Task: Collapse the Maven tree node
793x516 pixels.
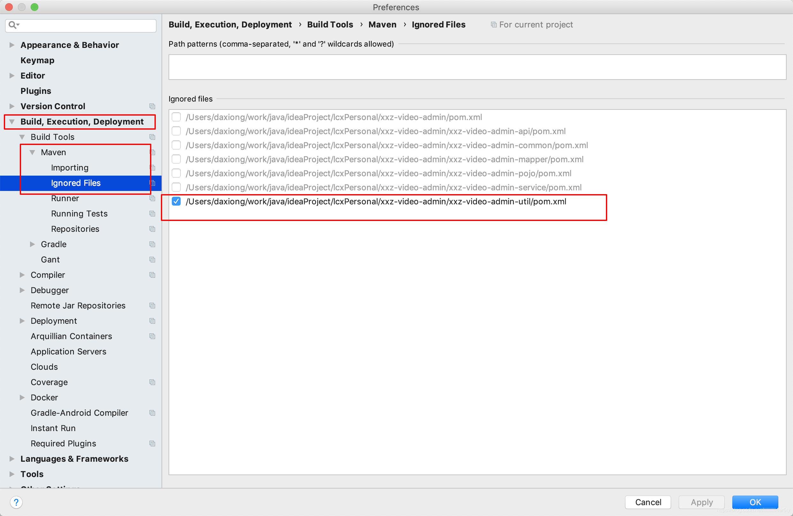Action: click(32, 152)
